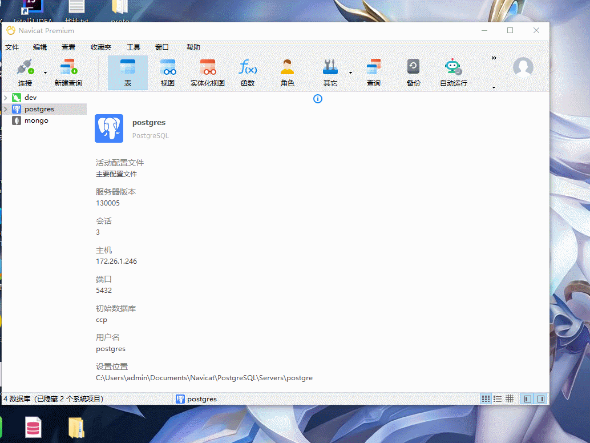Open the Window (窗口) menu
This screenshot has height=443, width=590.
pyautogui.click(x=162, y=47)
